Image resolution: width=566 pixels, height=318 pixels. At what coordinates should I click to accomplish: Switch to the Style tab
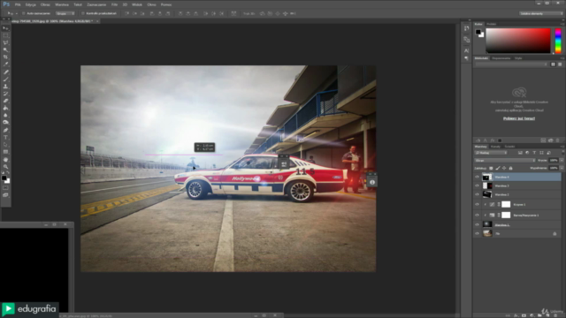[518, 58]
